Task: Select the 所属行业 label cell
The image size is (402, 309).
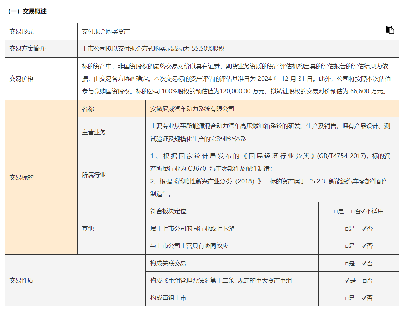Action: click(x=111, y=175)
